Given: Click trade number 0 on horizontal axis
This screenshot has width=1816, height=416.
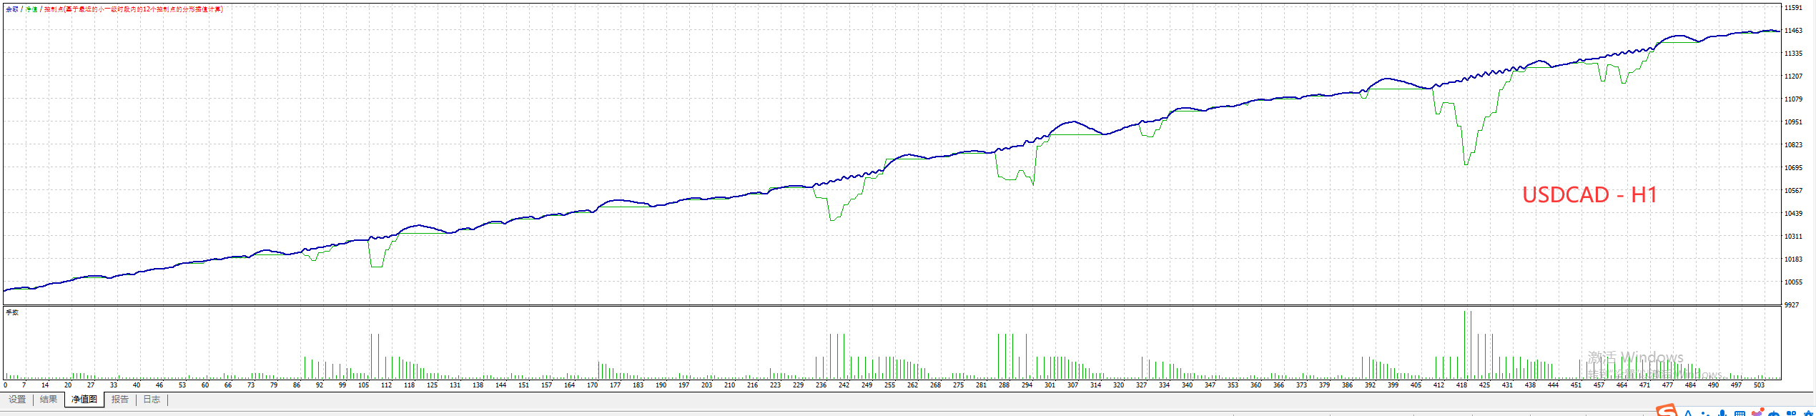Looking at the screenshot, I should pos(6,385).
